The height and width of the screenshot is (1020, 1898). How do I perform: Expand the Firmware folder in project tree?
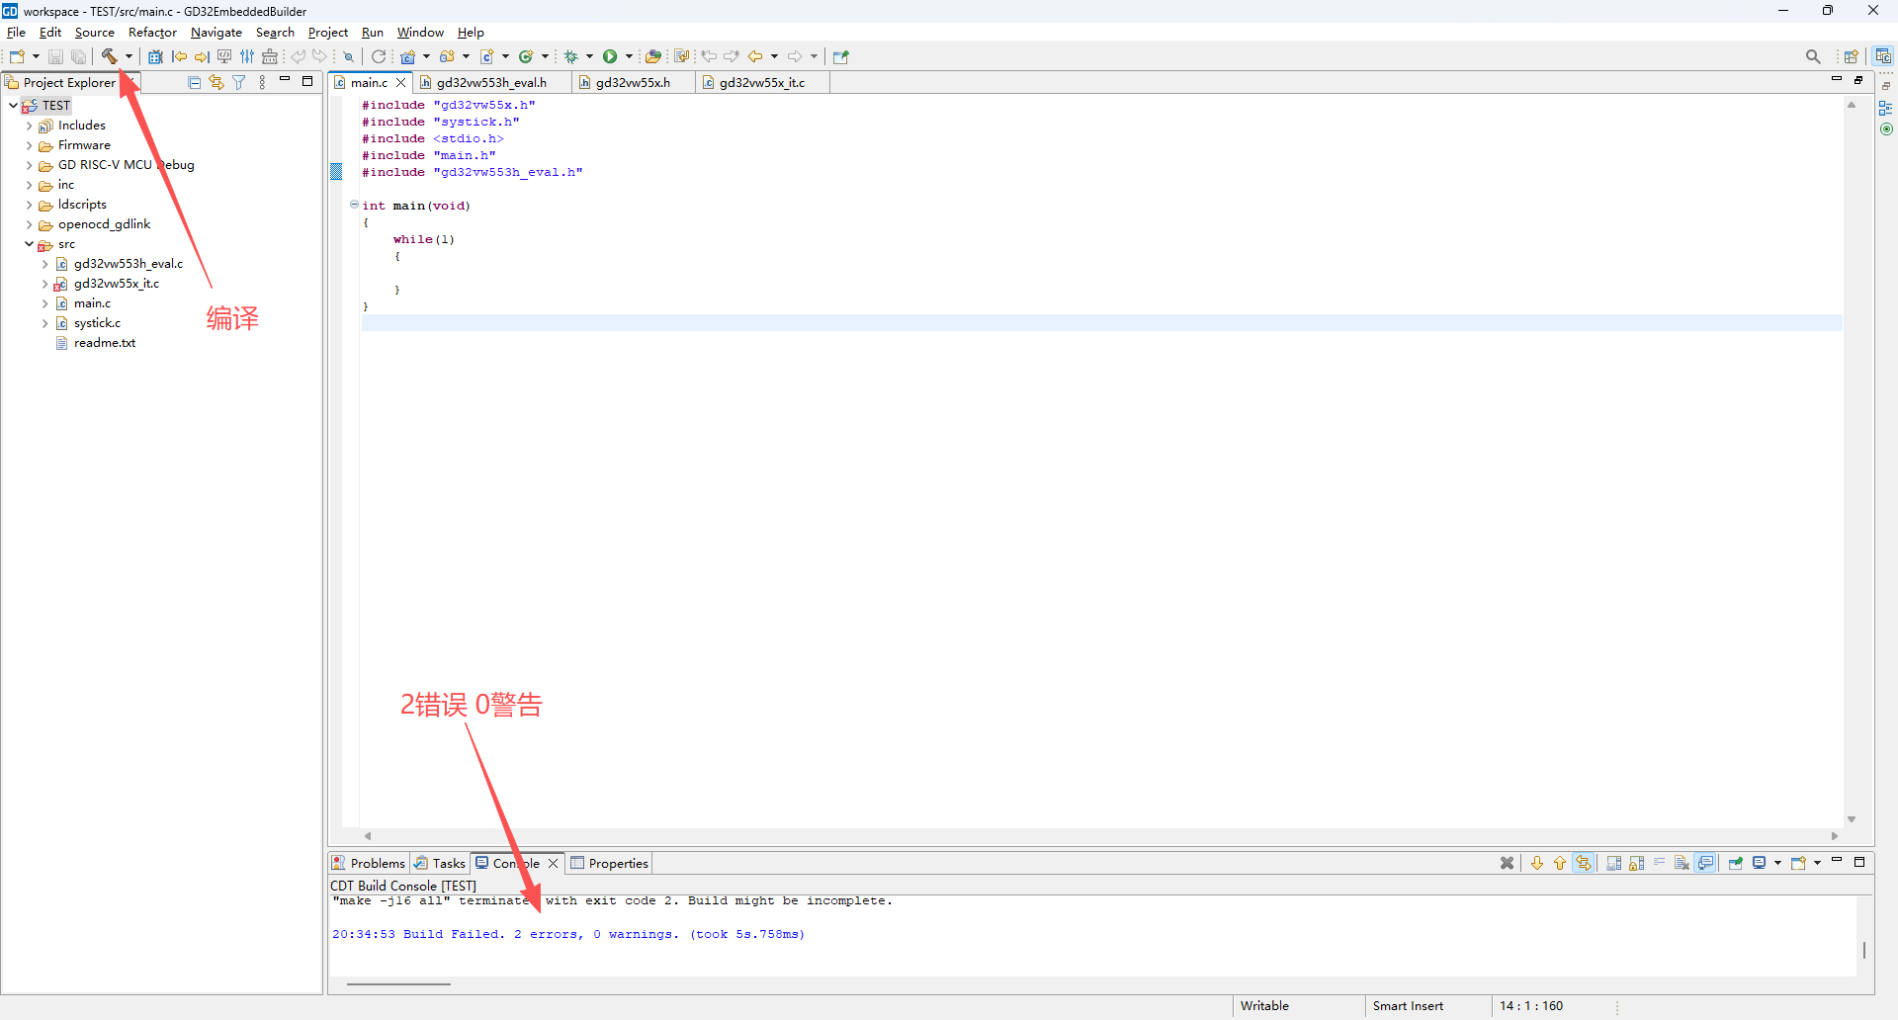[29, 145]
